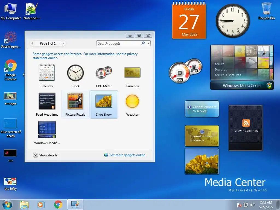Expand Show details in gadget gallery
The width and height of the screenshot is (280, 210).
tap(45, 155)
